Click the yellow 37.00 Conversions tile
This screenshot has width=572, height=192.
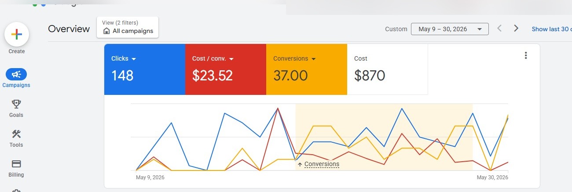(307, 69)
